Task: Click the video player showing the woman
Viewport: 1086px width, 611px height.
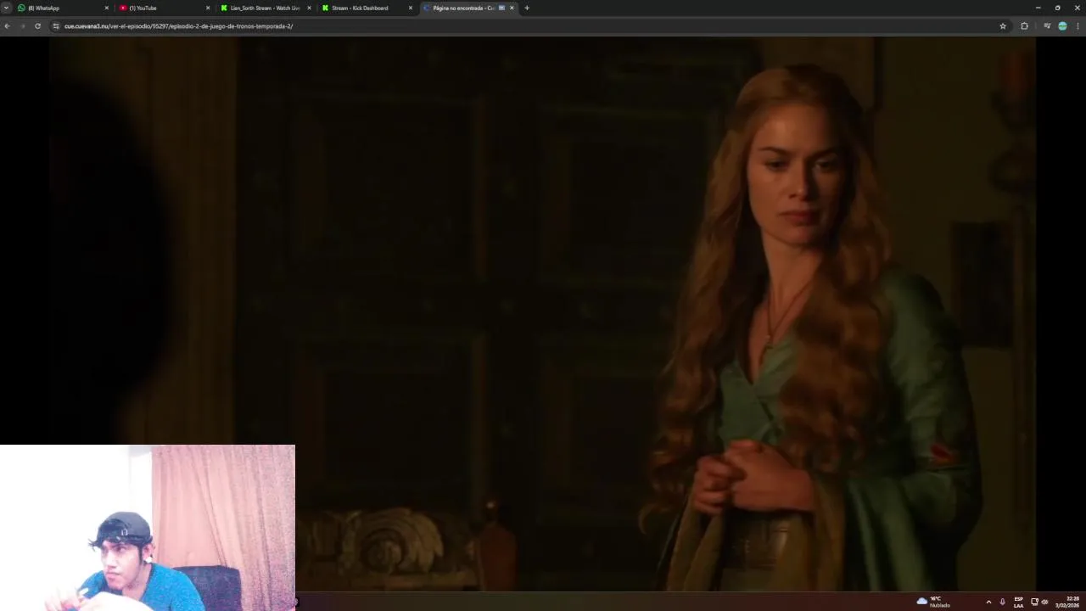Action: pos(542,313)
